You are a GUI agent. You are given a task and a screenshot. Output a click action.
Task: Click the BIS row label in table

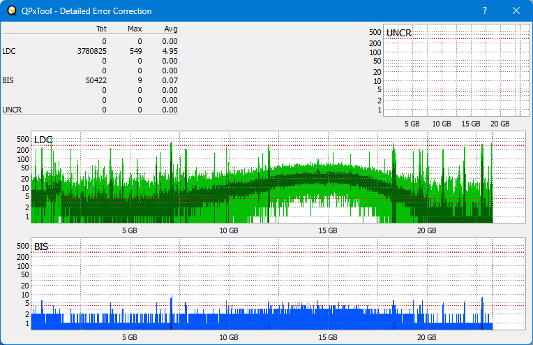(x=8, y=80)
